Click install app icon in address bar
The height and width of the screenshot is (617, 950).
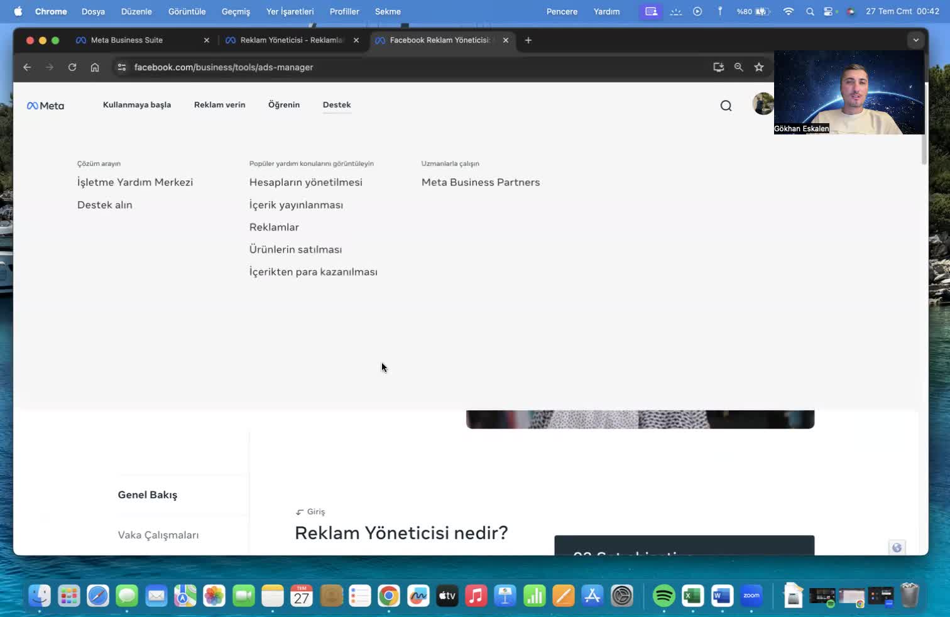click(719, 67)
